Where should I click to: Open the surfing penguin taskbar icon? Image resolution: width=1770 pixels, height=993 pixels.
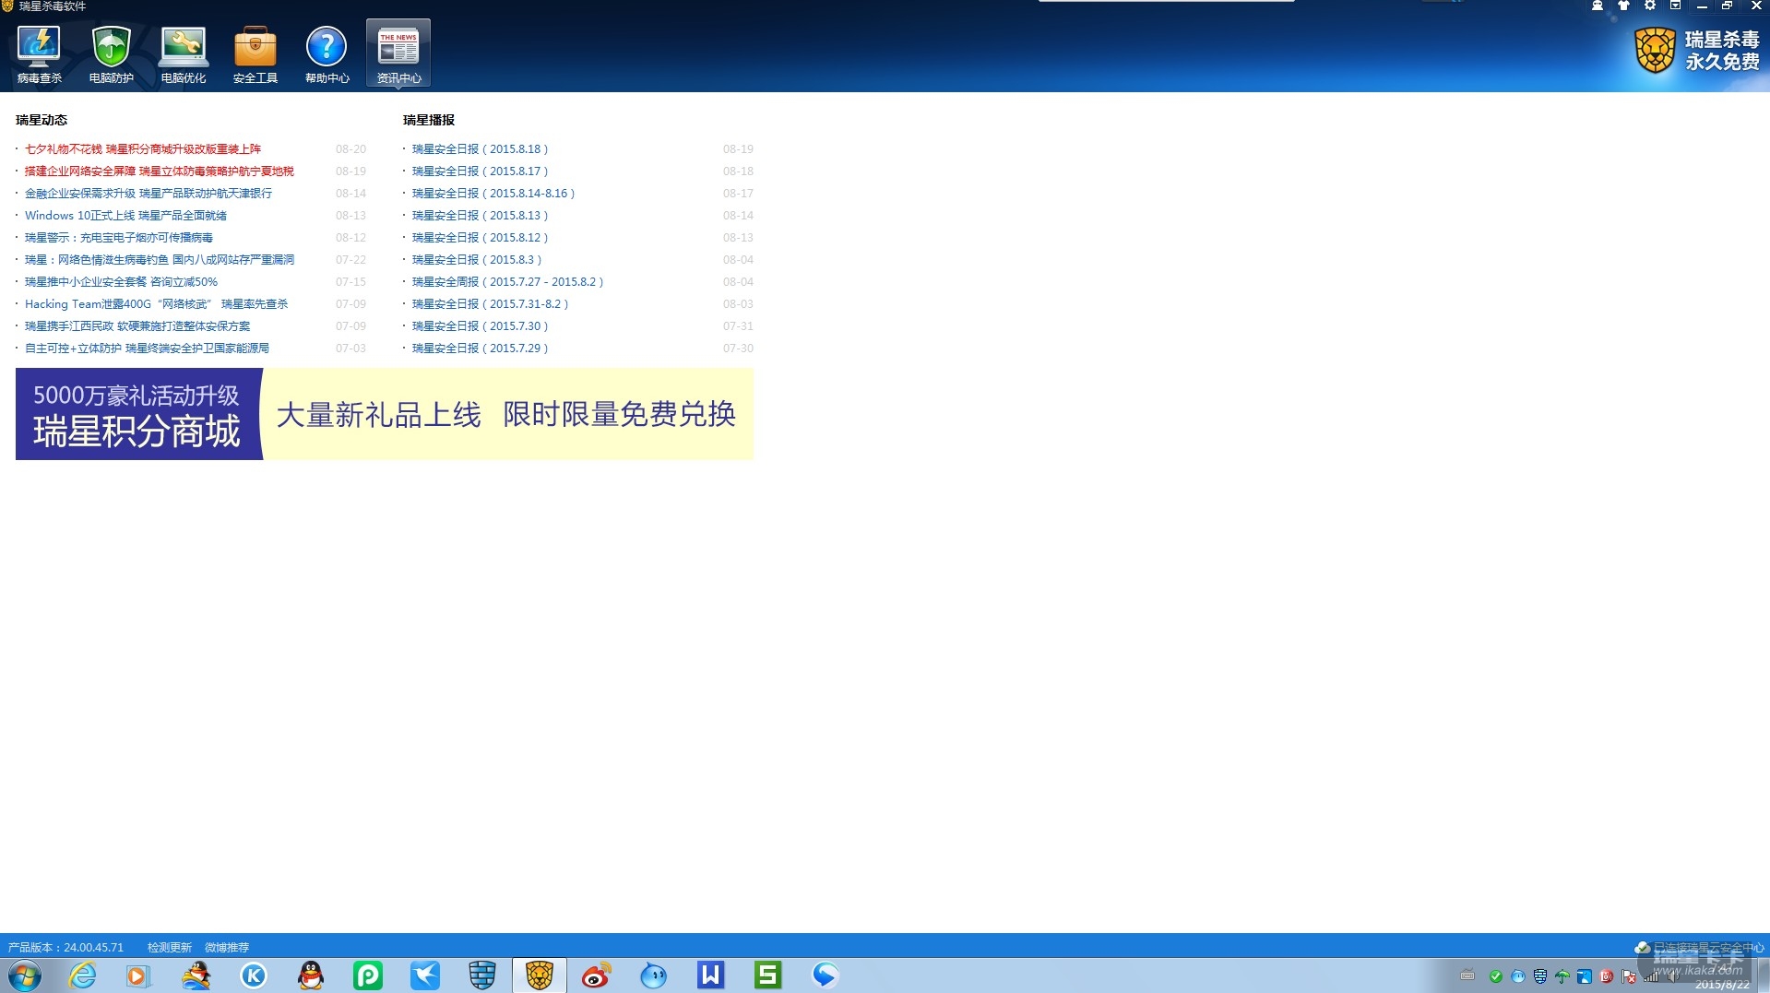coord(196,975)
